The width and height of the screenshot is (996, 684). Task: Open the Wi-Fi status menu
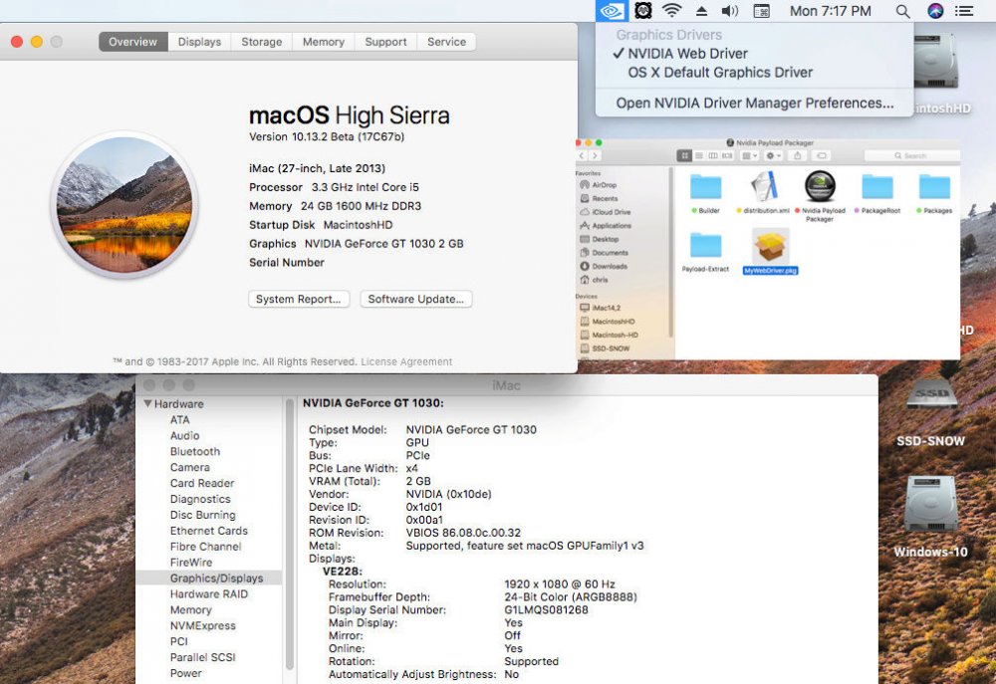coord(671,11)
